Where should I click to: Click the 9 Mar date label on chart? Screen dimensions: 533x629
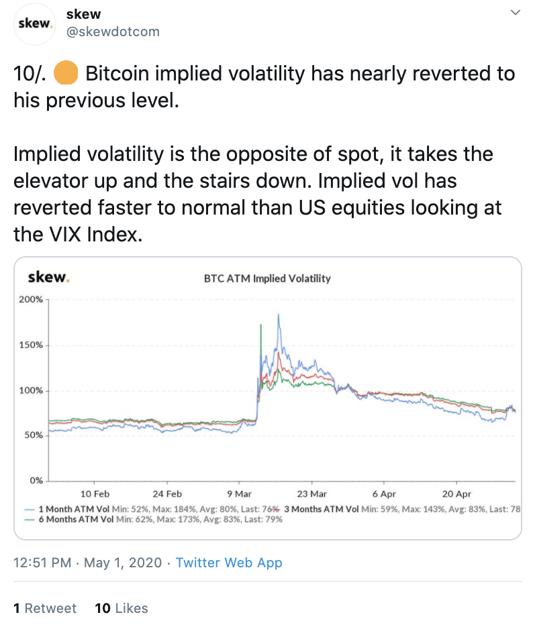point(238,494)
